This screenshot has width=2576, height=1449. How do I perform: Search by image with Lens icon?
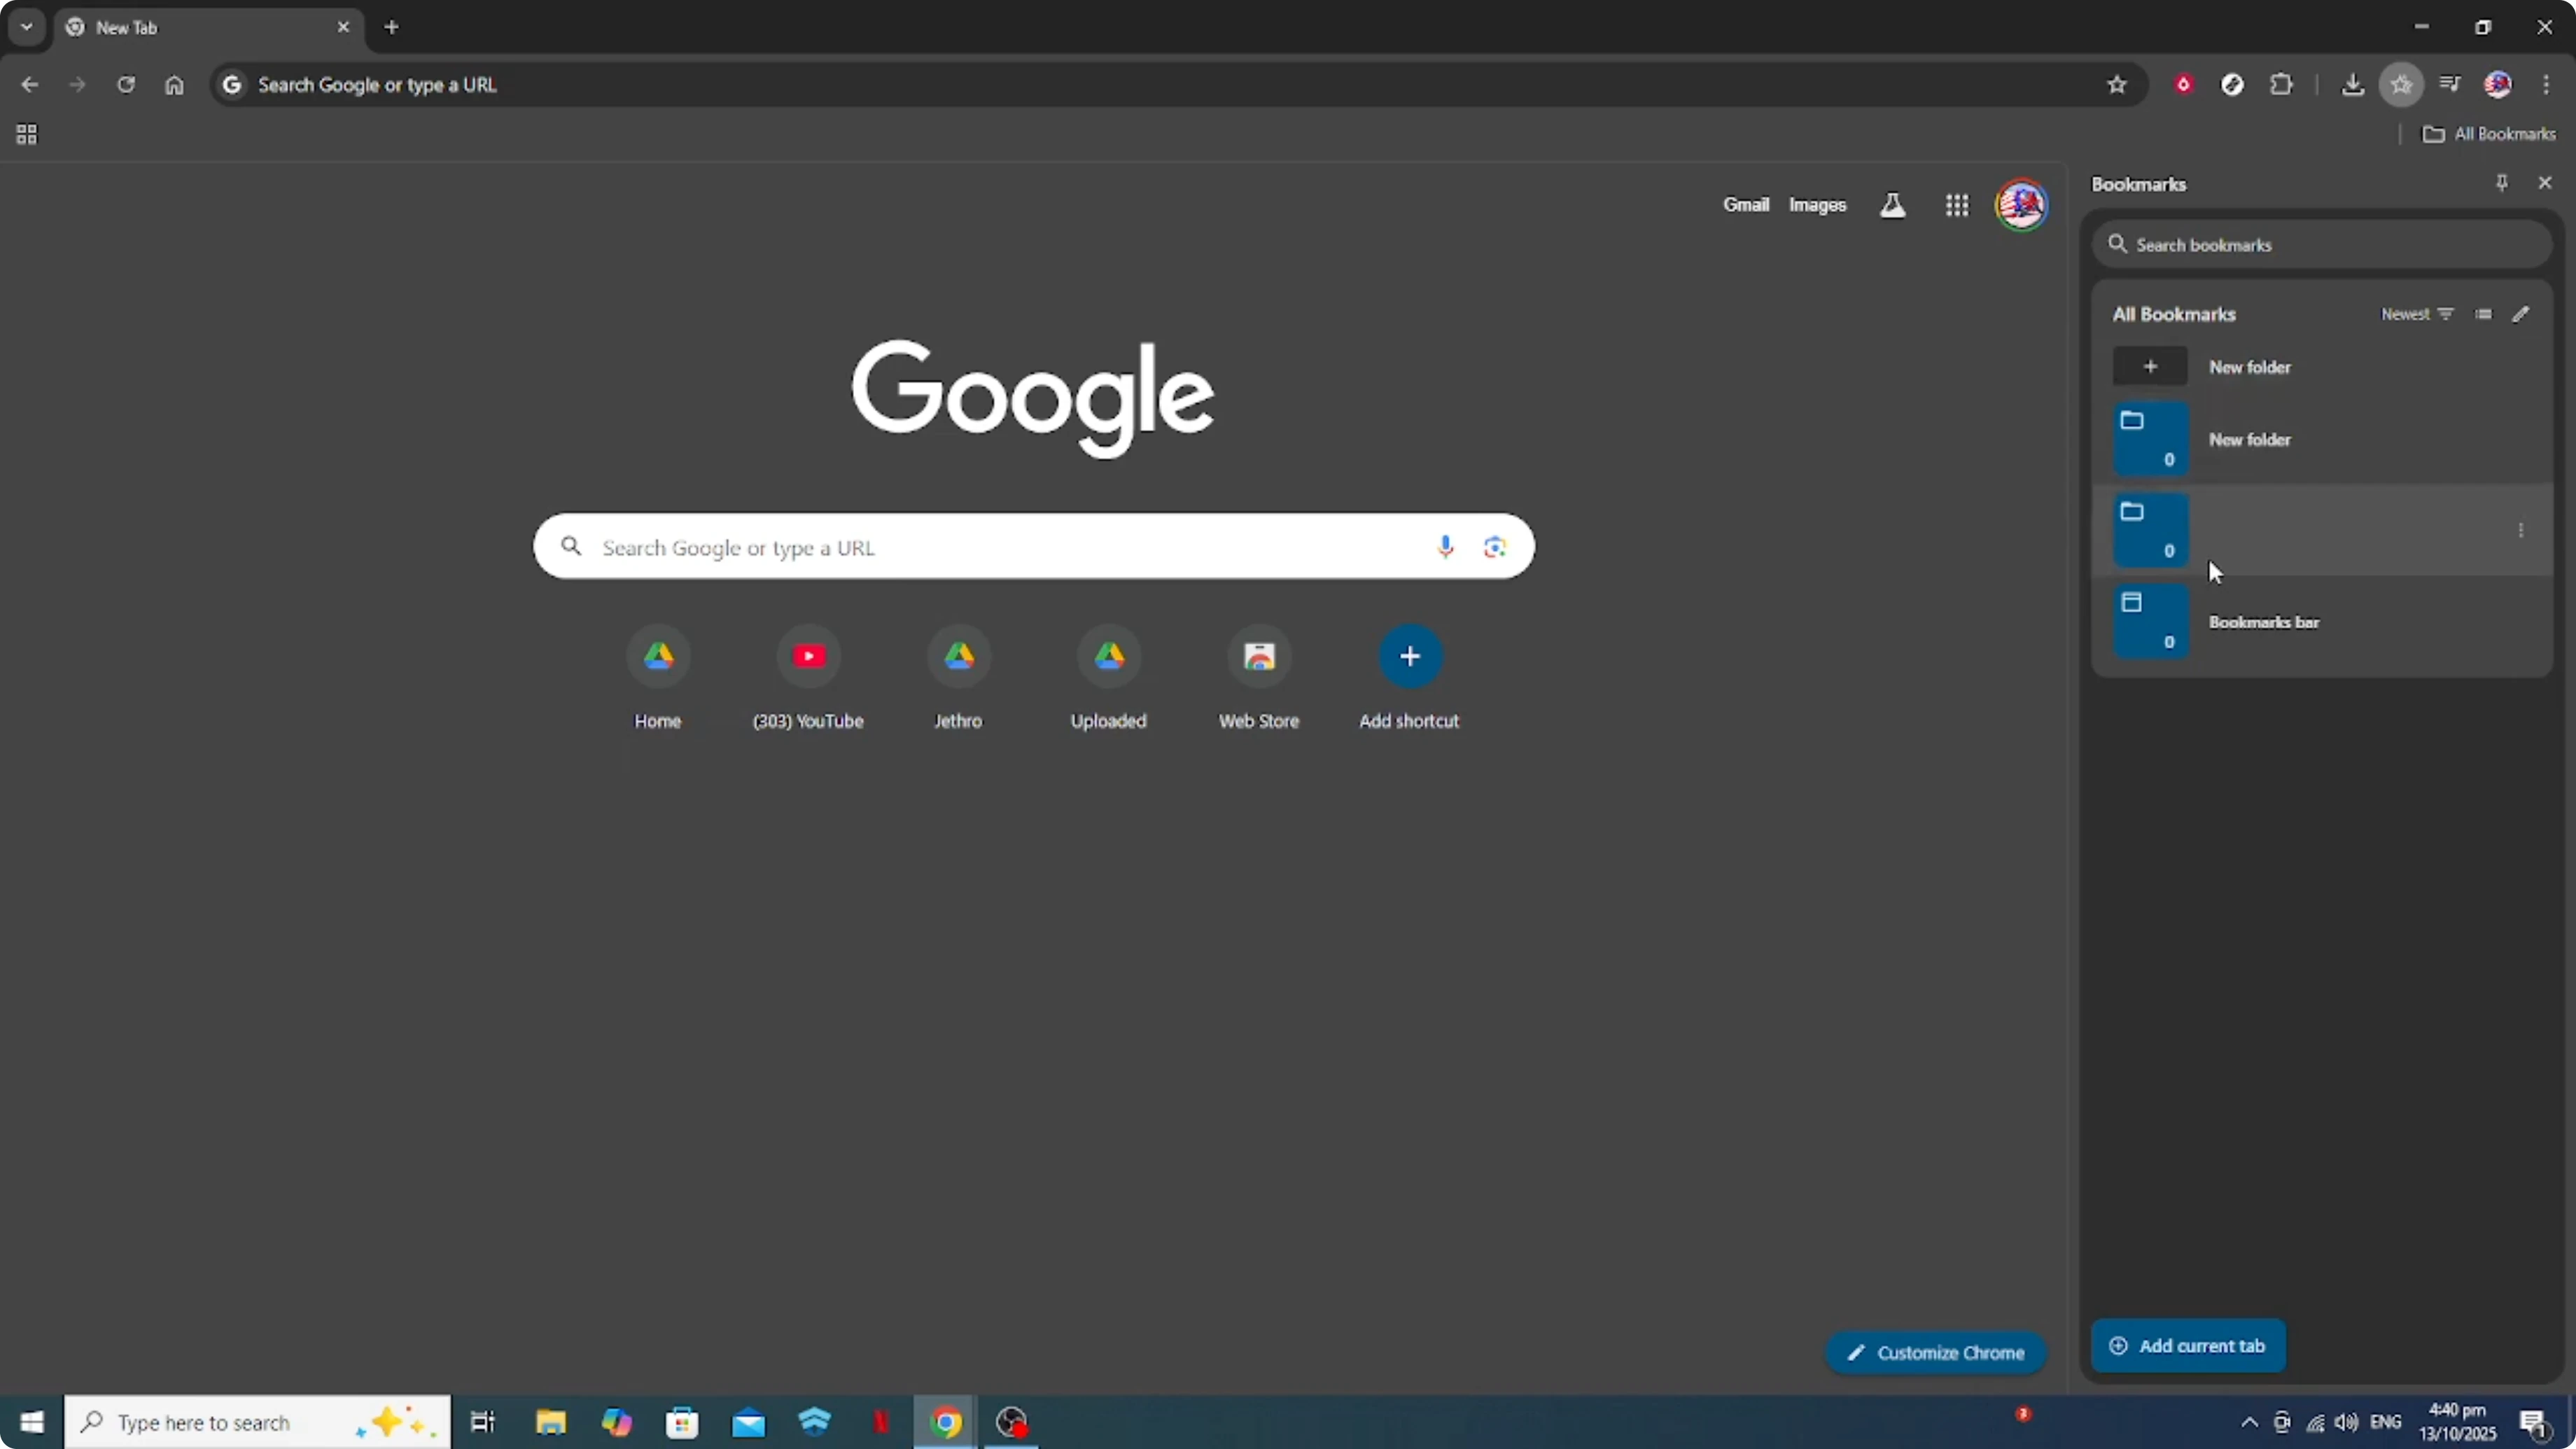point(1495,546)
